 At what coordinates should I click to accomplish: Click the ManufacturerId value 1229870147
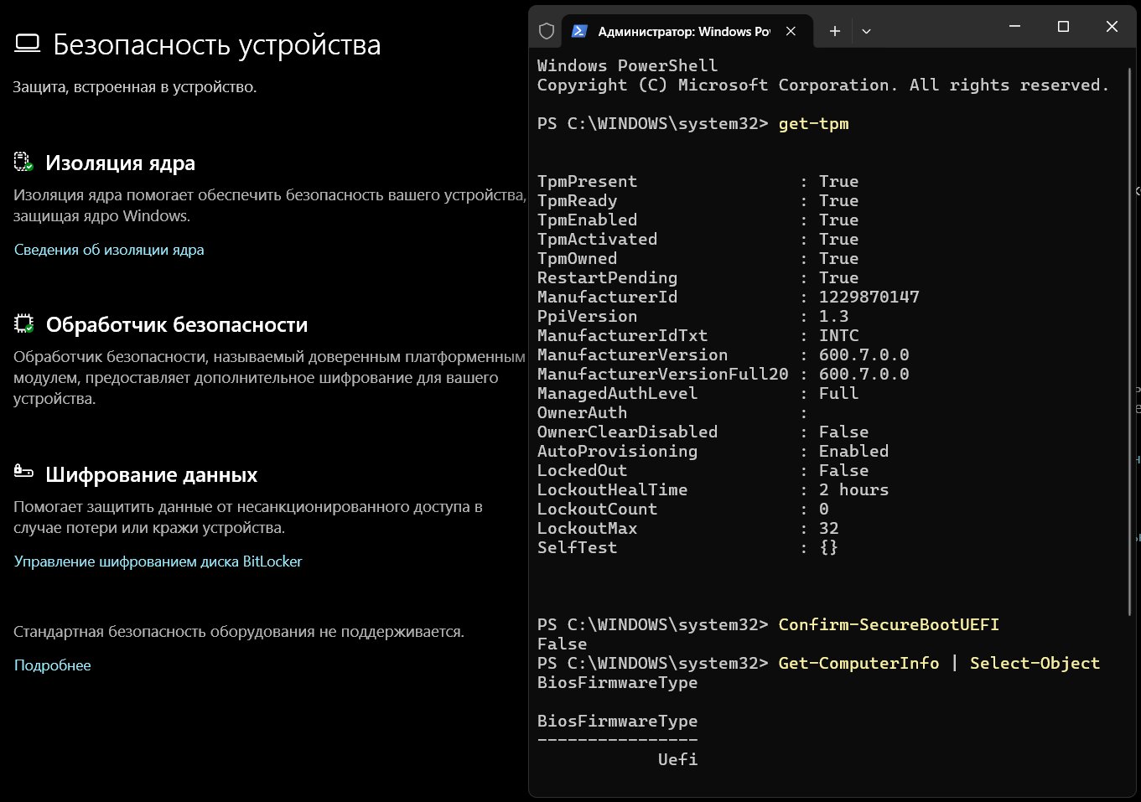pyautogui.click(x=869, y=298)
